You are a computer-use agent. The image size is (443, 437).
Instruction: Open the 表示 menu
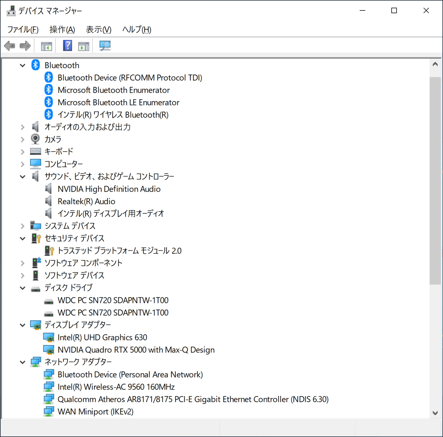(x=98, y=29)
